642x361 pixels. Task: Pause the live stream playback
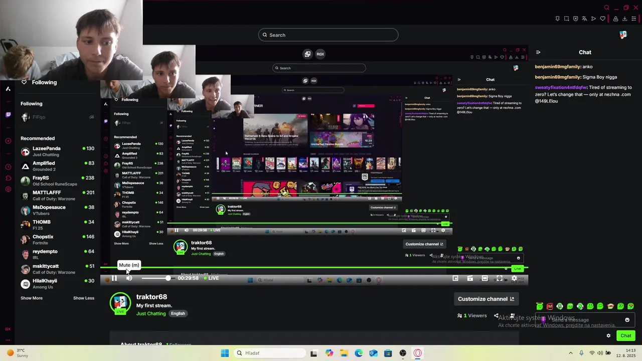click(114, 278)
